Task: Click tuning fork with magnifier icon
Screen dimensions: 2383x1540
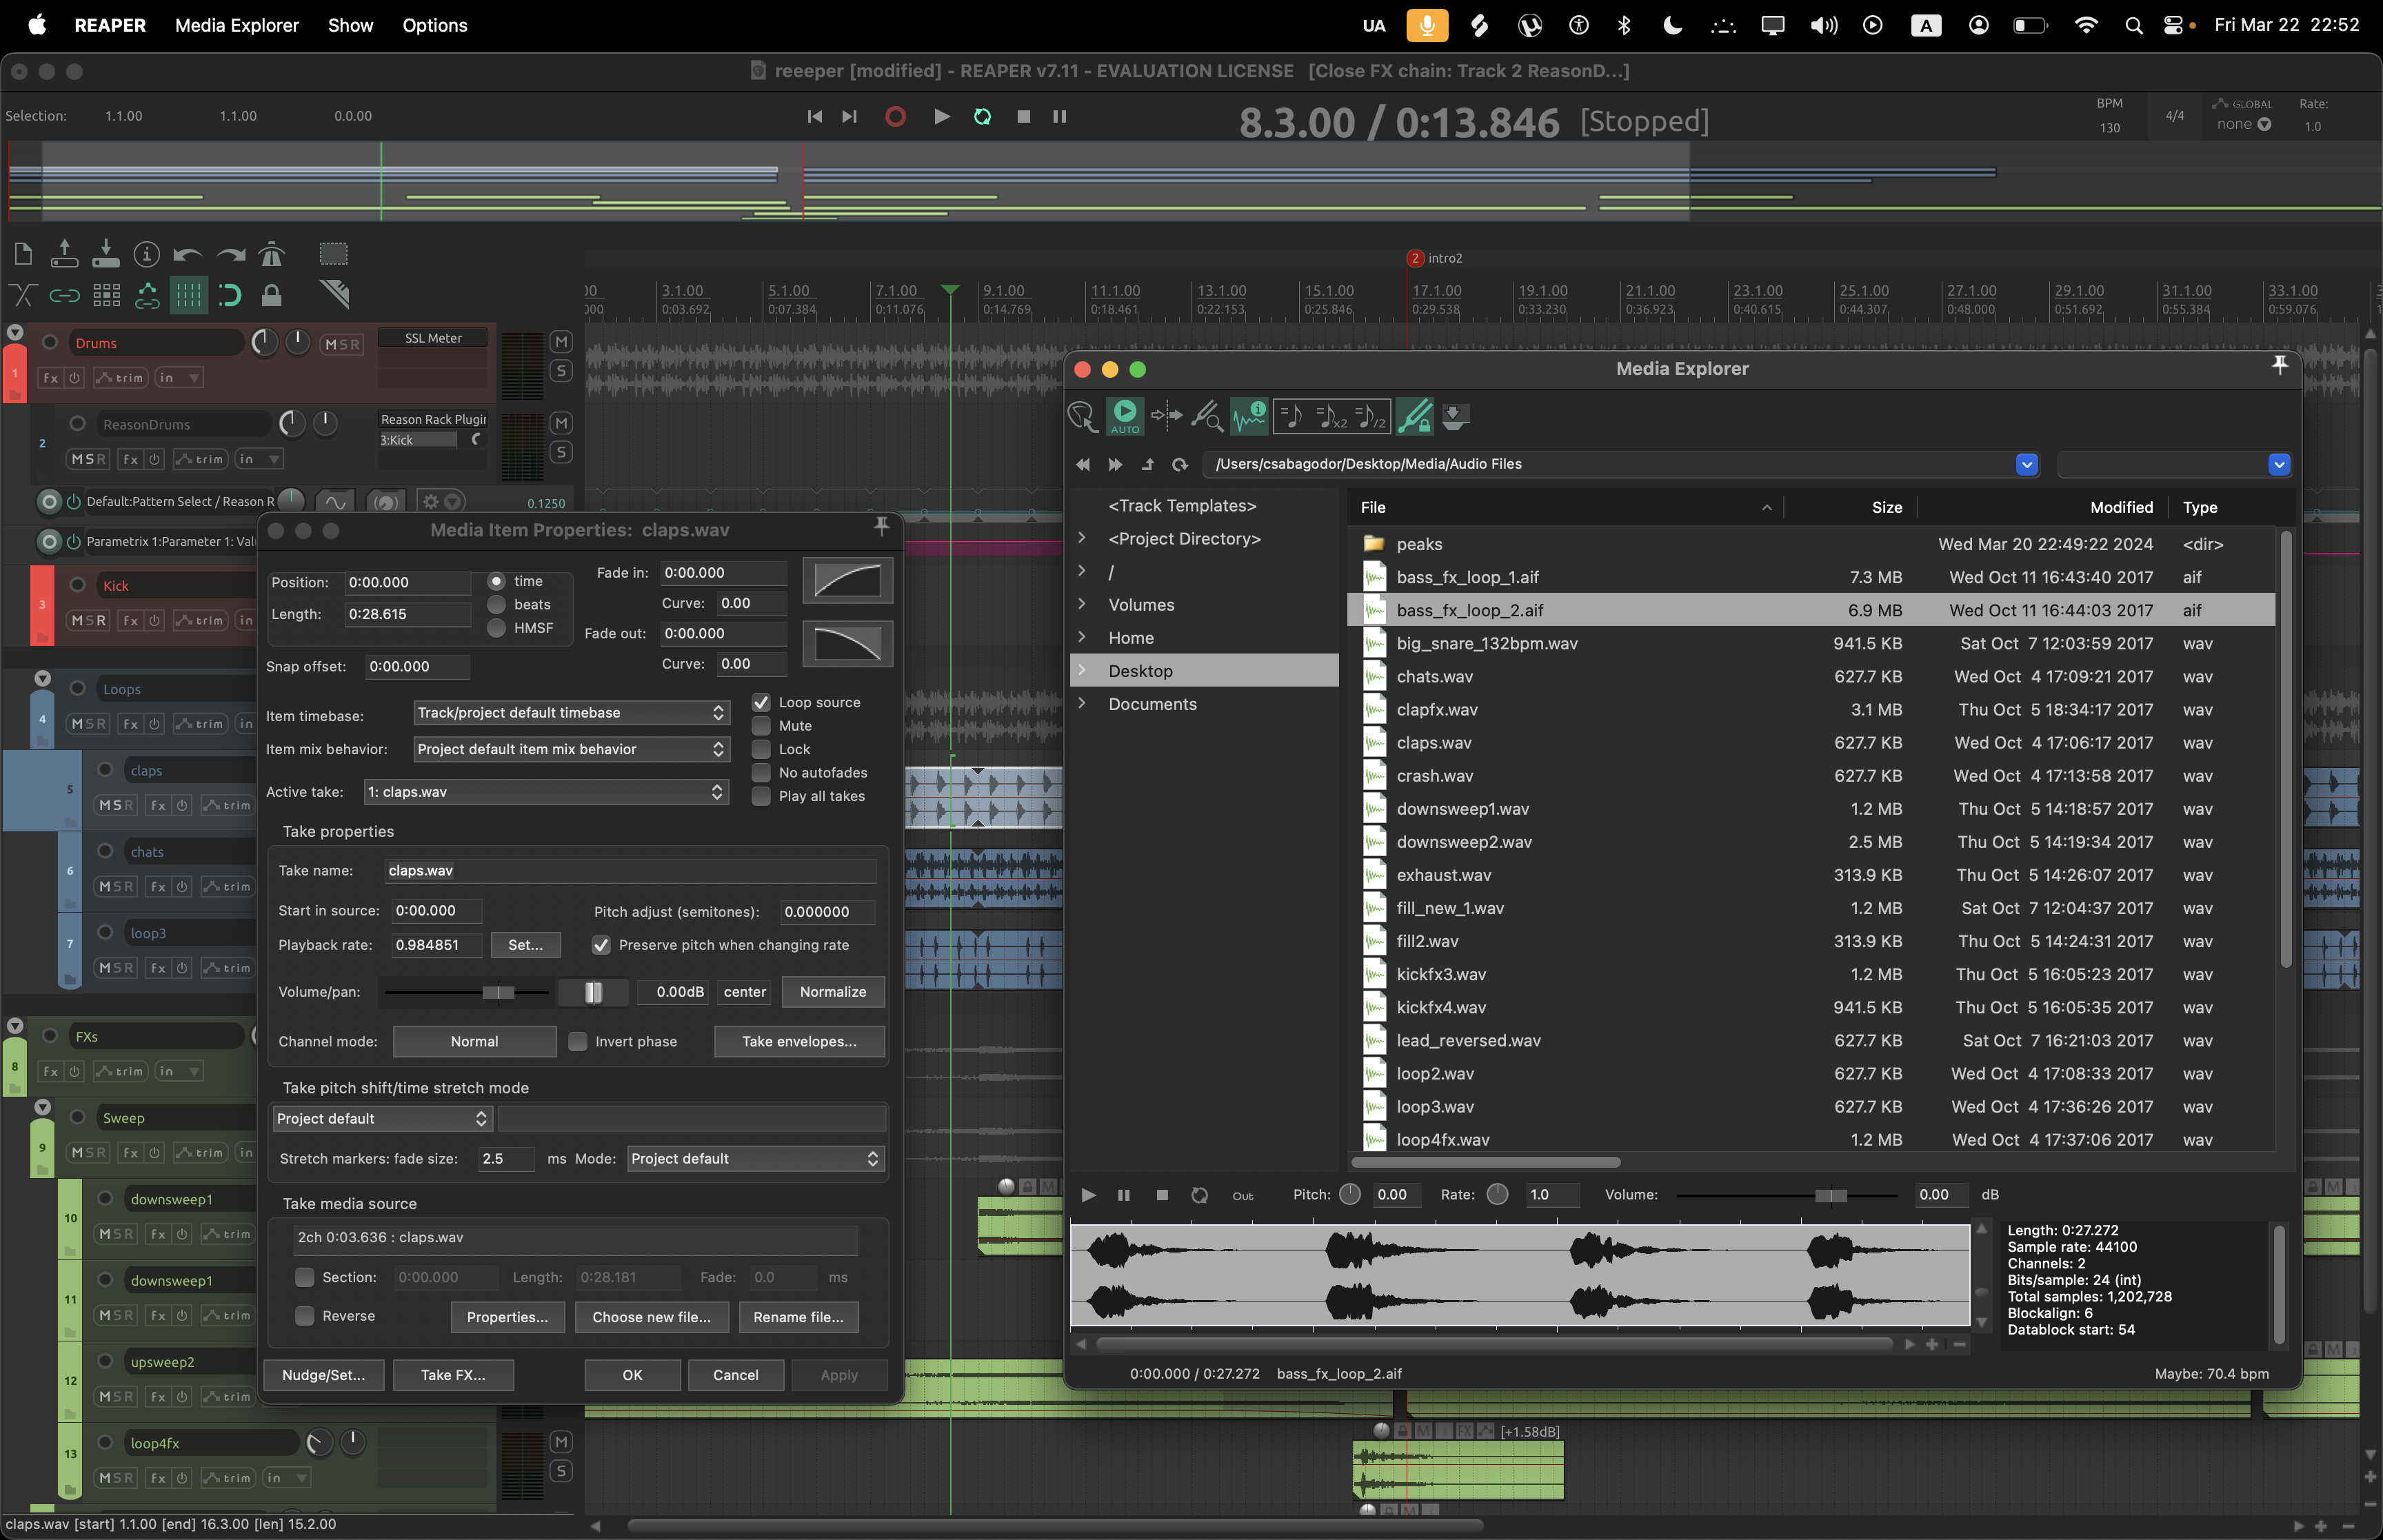Action: 1207,415
